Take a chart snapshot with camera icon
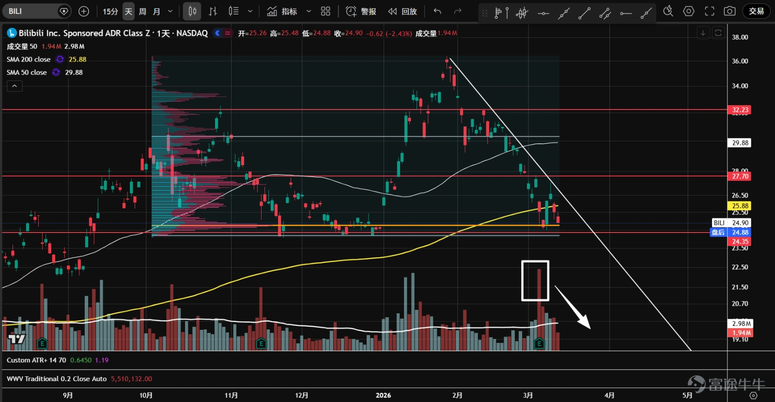This screenshot has height=402, width=775. tap(729, 11)
